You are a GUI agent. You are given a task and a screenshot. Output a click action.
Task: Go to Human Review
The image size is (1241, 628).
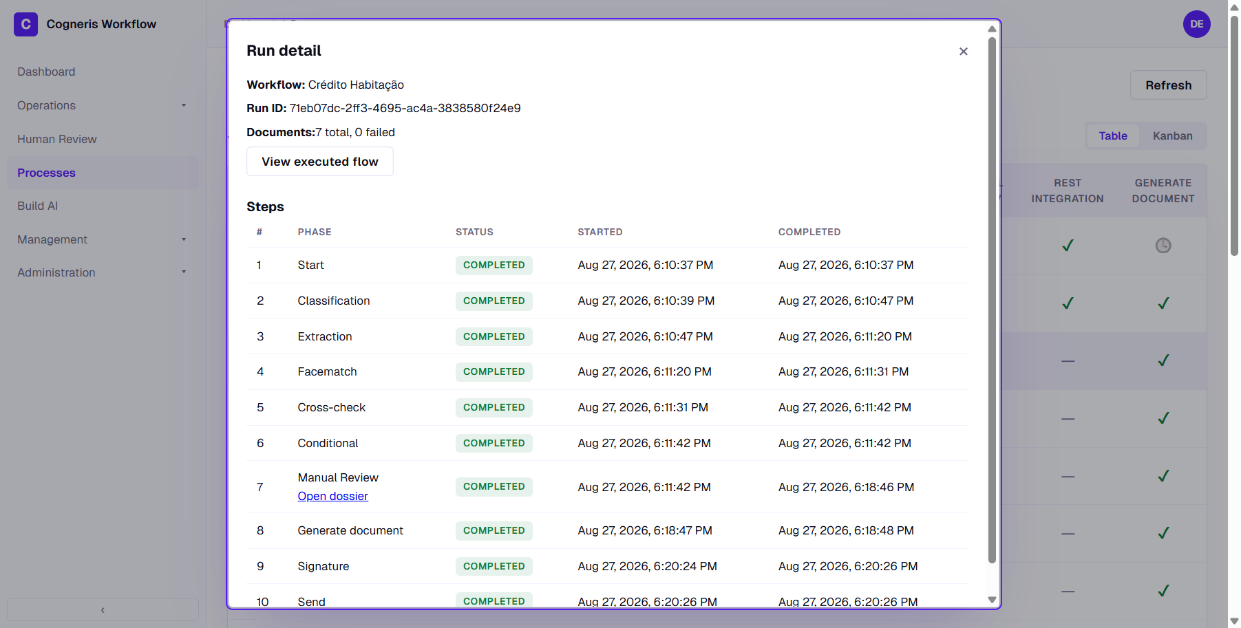(x=57, y=139)
